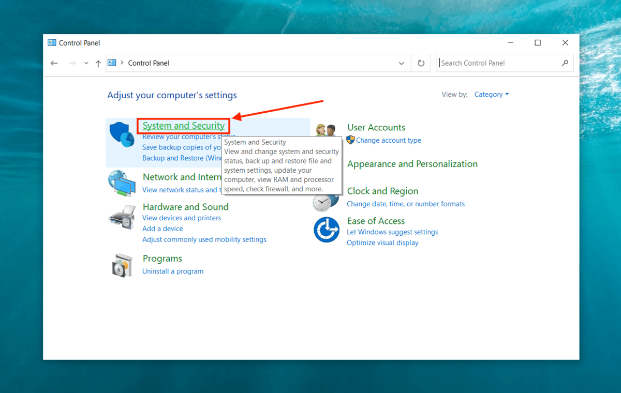Screen dimensions: 621x393
Task: Click the Control Panel breadcrumb in address bar
Action: pos(149,63)
